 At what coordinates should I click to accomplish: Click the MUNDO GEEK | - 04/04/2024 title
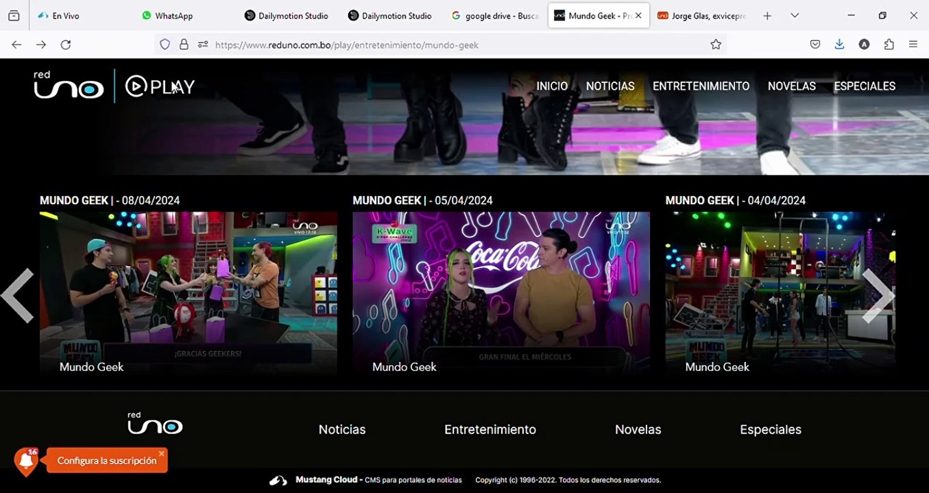pyautogui.click(x=736, y=201)
